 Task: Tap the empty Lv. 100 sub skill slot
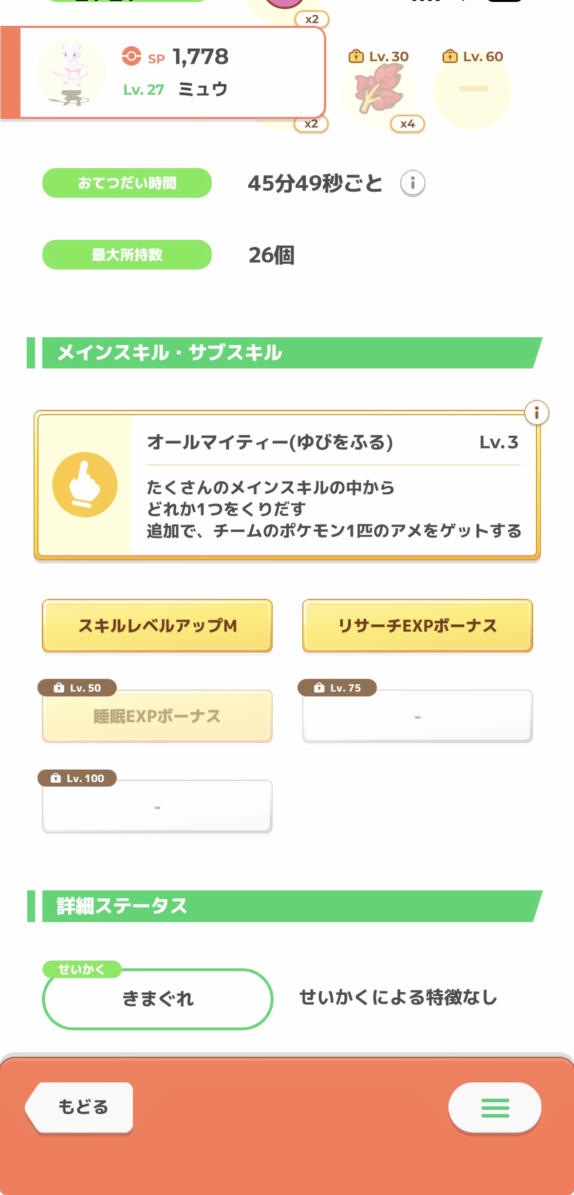click(x=157, y=807)
